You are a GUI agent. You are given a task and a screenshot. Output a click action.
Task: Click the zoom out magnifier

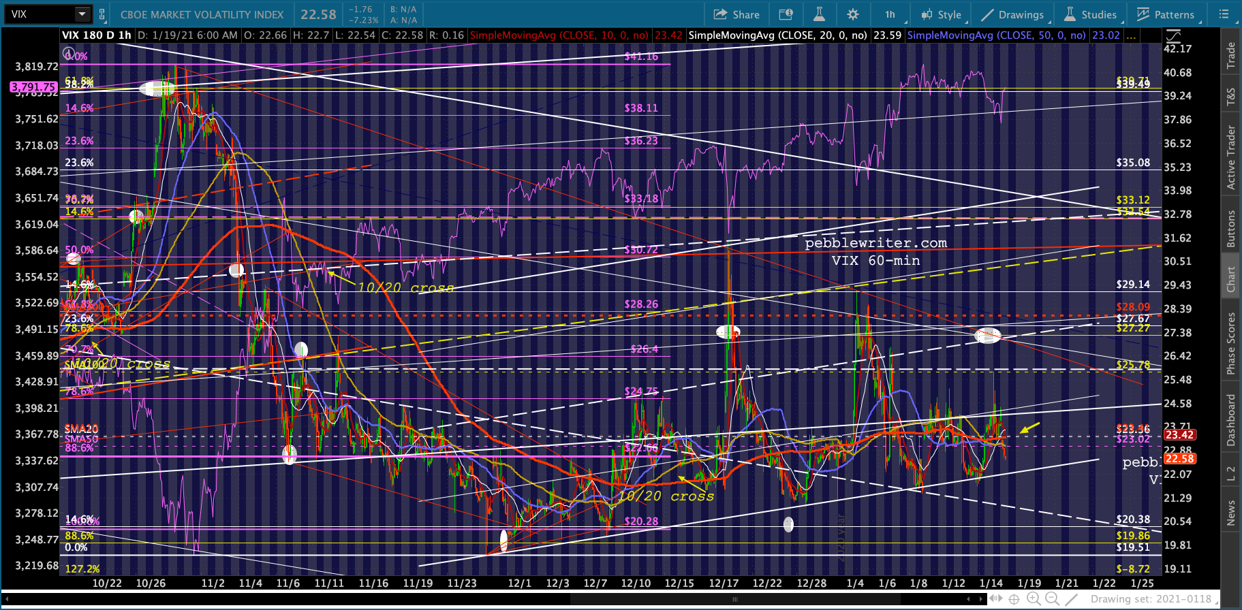click(x=1053, y=599)
